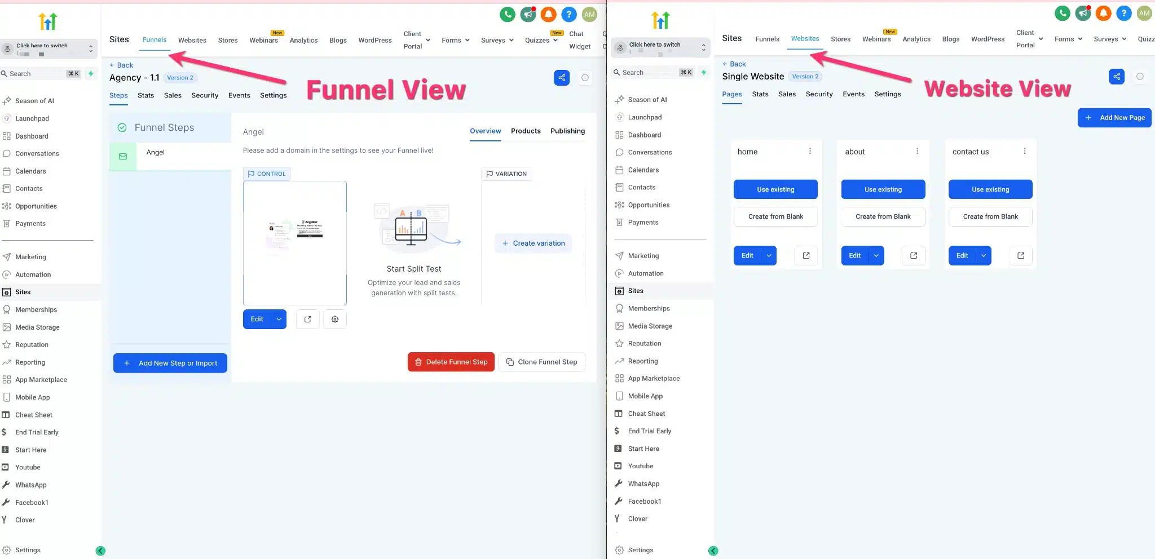Click Create variation button
The image size is (1155, 559).
click(534, 243)
